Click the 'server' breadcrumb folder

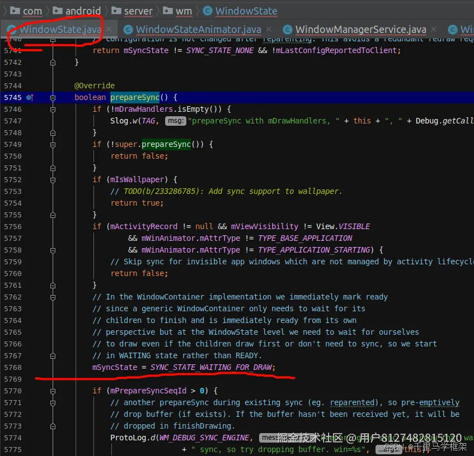coord(138,11)
